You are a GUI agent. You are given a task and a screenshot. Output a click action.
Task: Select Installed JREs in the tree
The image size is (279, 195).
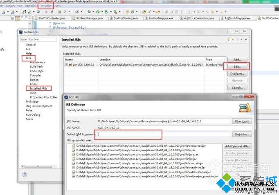(38, 89)
